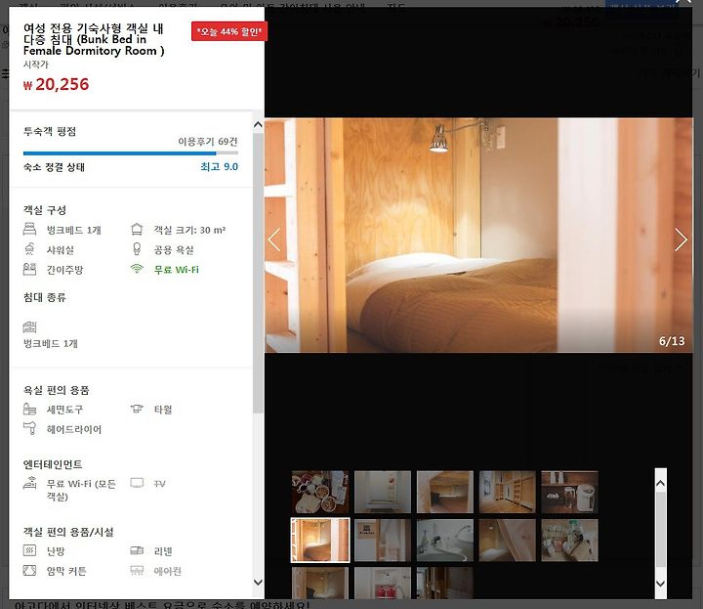This screenshot has width=703, height=609.
Task: Click the room size house icon
Action: [x=137, y=230]
